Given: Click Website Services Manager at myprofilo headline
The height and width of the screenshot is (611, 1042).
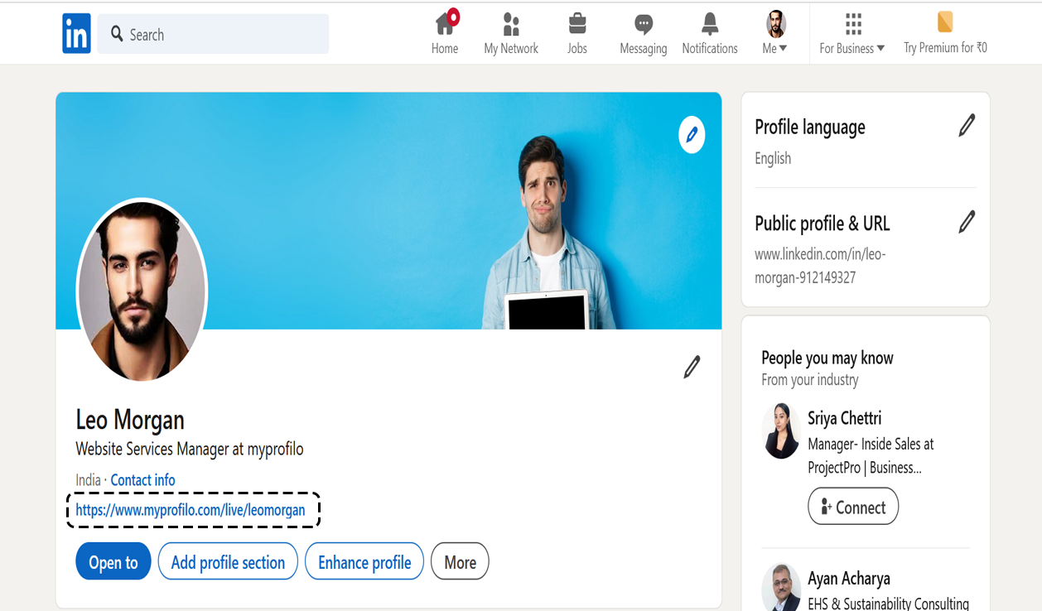Looking at the screenshot, I should pyautogui.click(x=190, y=450).
